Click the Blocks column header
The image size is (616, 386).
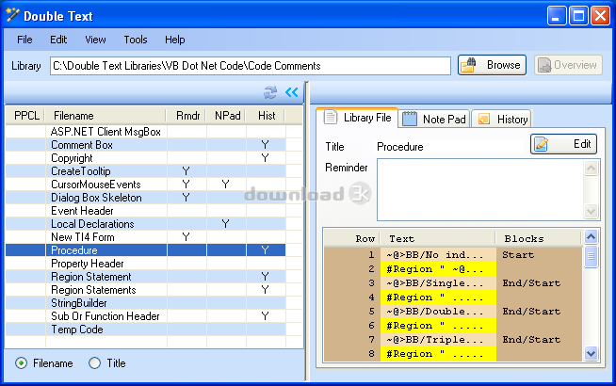tap(539, 238)
